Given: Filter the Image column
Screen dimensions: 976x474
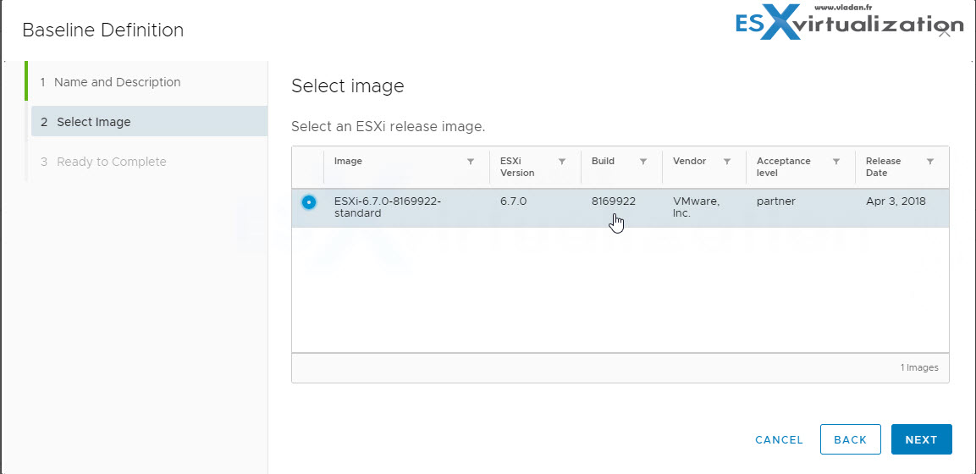Looking at the screenshot, I should click(471, 162).
